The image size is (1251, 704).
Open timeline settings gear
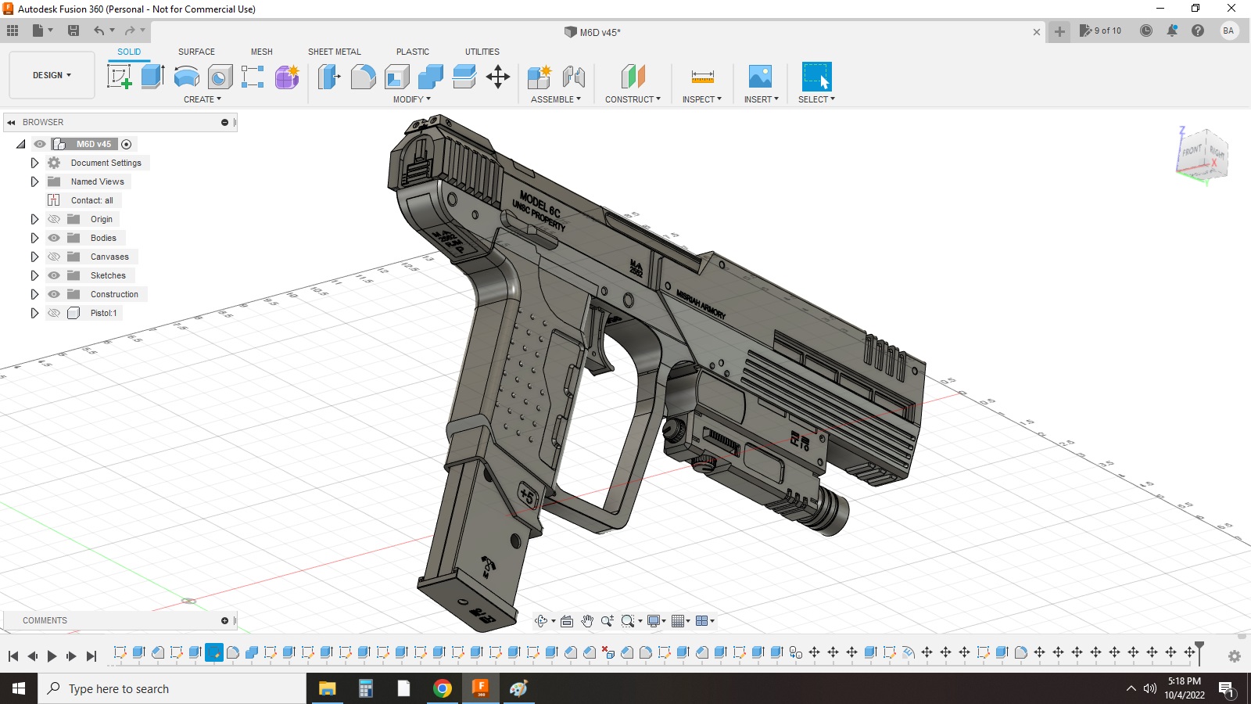pos(1235,656)
